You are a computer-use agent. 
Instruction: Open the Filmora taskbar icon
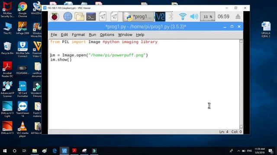(x=94, y=151)
